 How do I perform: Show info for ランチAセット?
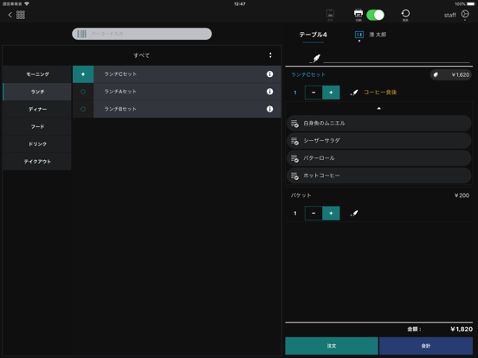[270, 92]
